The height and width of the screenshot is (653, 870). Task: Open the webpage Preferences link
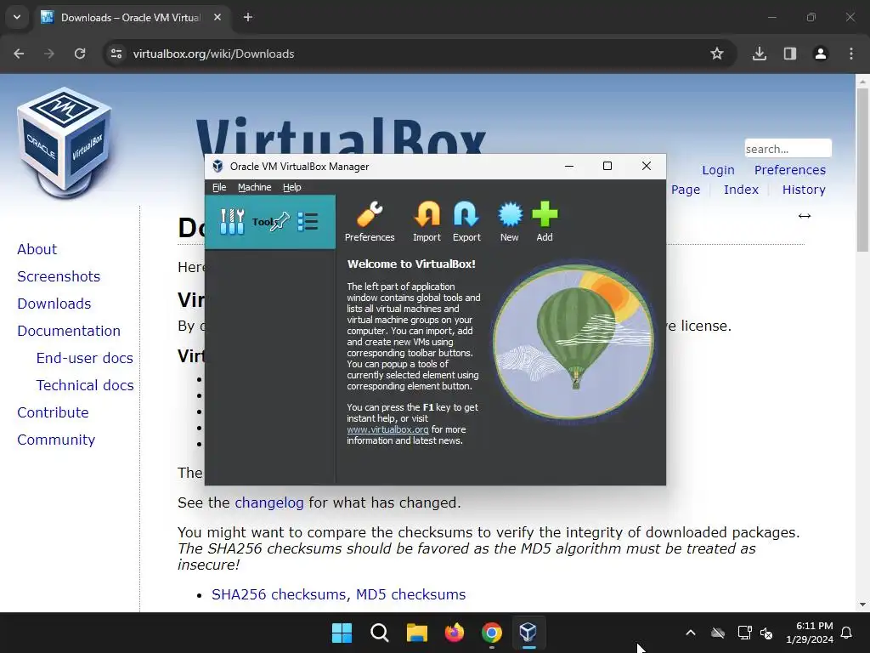pos(789,170)
